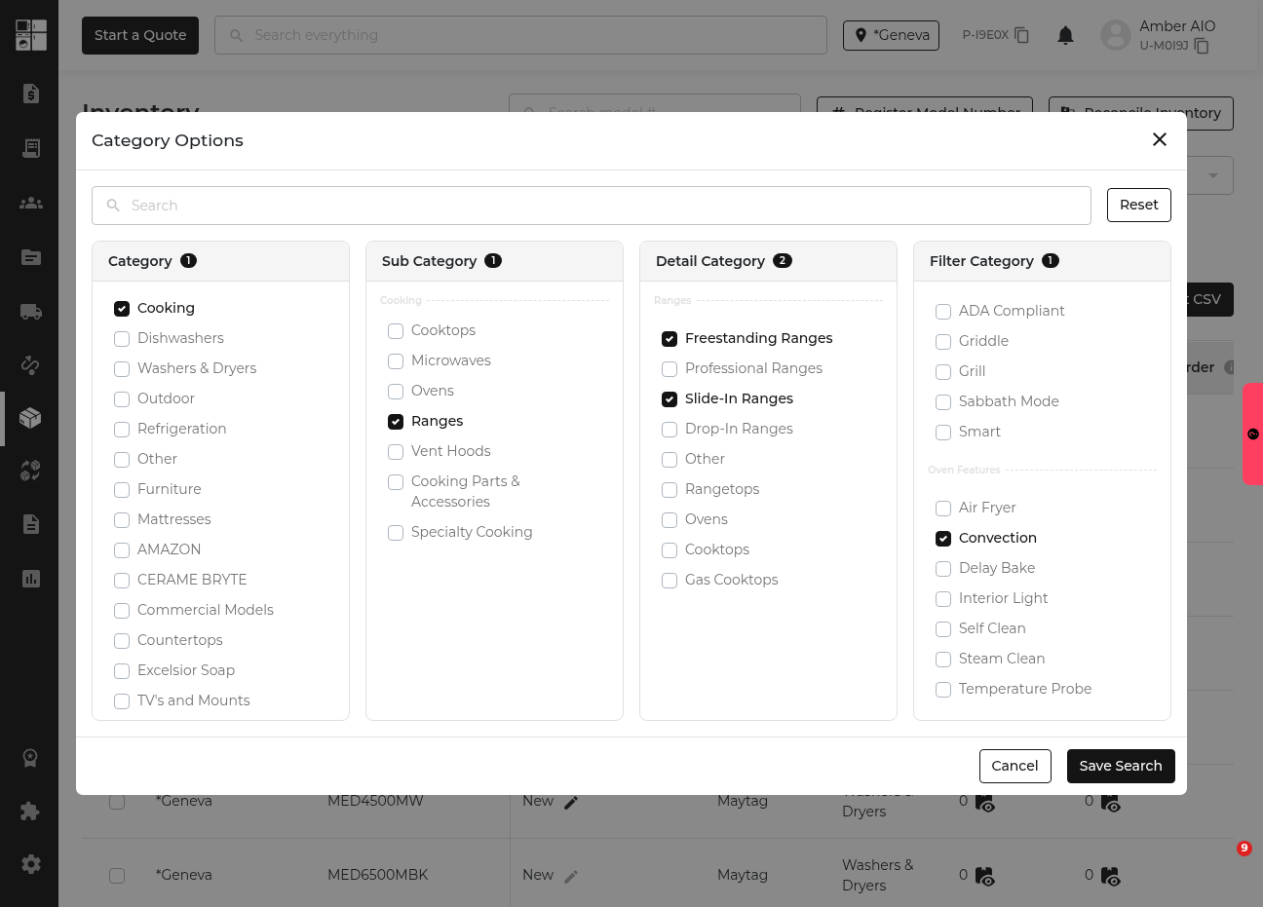Check the Microwaves sub category
The image size is (1263, 907).
click(396, 361)
